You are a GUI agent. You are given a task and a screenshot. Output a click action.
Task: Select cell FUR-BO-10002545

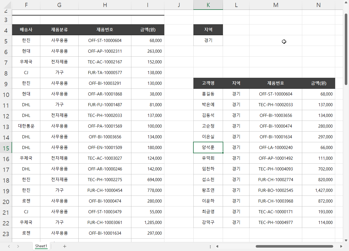(276, 190)
